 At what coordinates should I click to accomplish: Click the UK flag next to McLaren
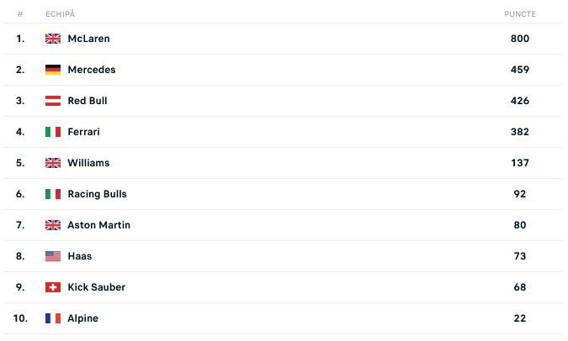click(53, 39)
